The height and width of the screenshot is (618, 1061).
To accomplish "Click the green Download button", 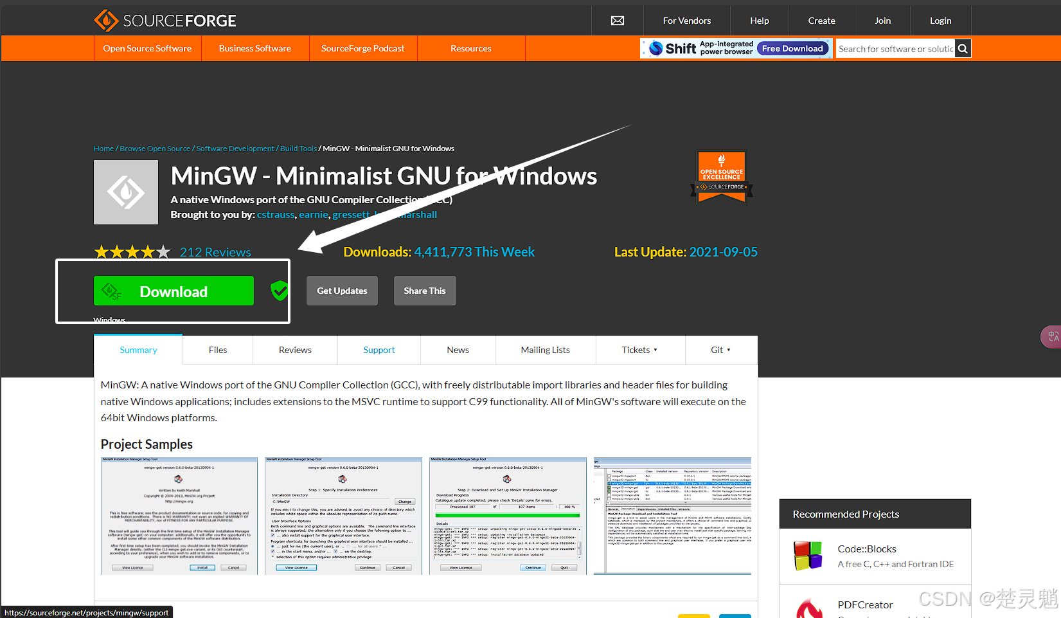I will tap(174, 291).
